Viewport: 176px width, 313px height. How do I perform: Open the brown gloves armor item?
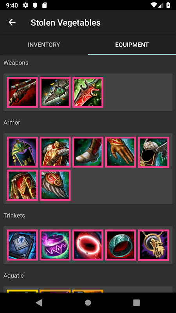click(120, 152)
